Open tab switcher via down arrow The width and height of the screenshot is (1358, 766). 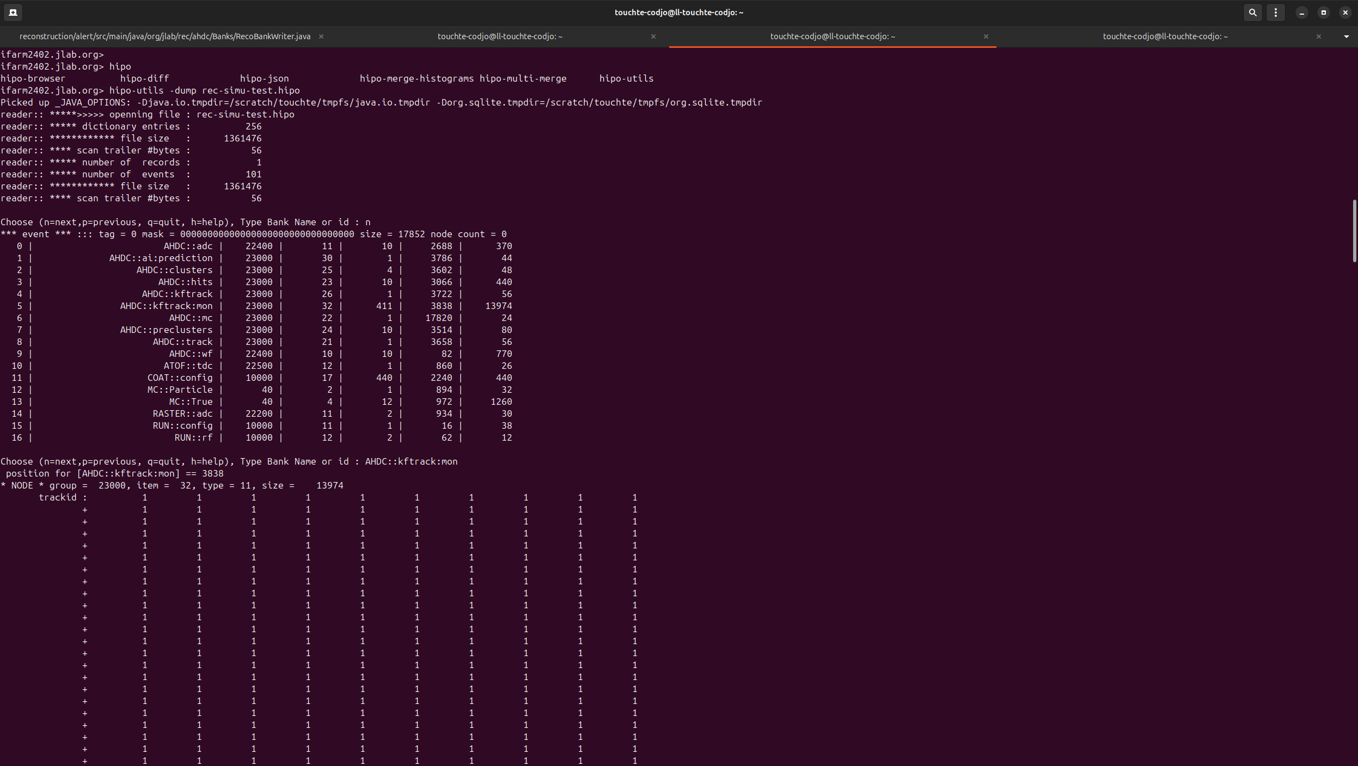[x=1347, y=37]
